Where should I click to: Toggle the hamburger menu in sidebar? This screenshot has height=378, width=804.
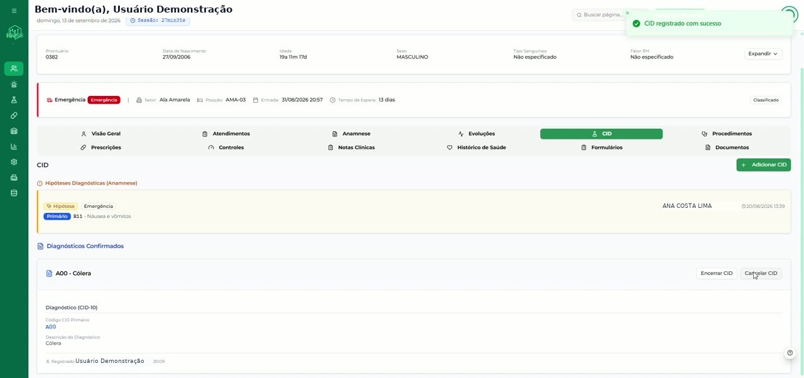pos(14,11)
